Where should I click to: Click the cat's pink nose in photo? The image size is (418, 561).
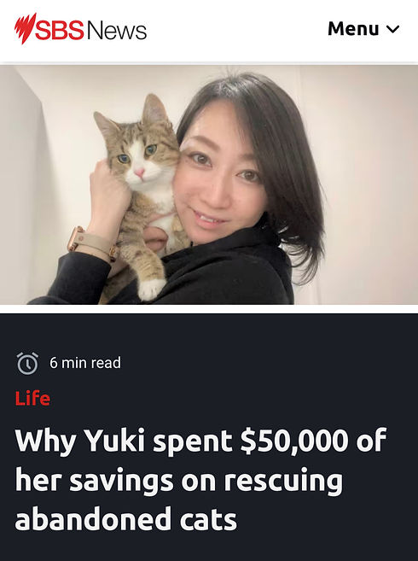[139, 172]
